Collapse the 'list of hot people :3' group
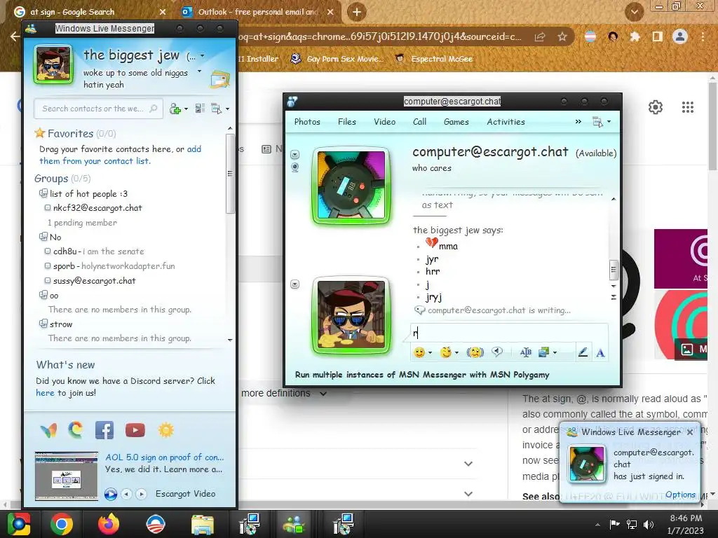Viewport: 718px width, 538px height. coord(43,193)
